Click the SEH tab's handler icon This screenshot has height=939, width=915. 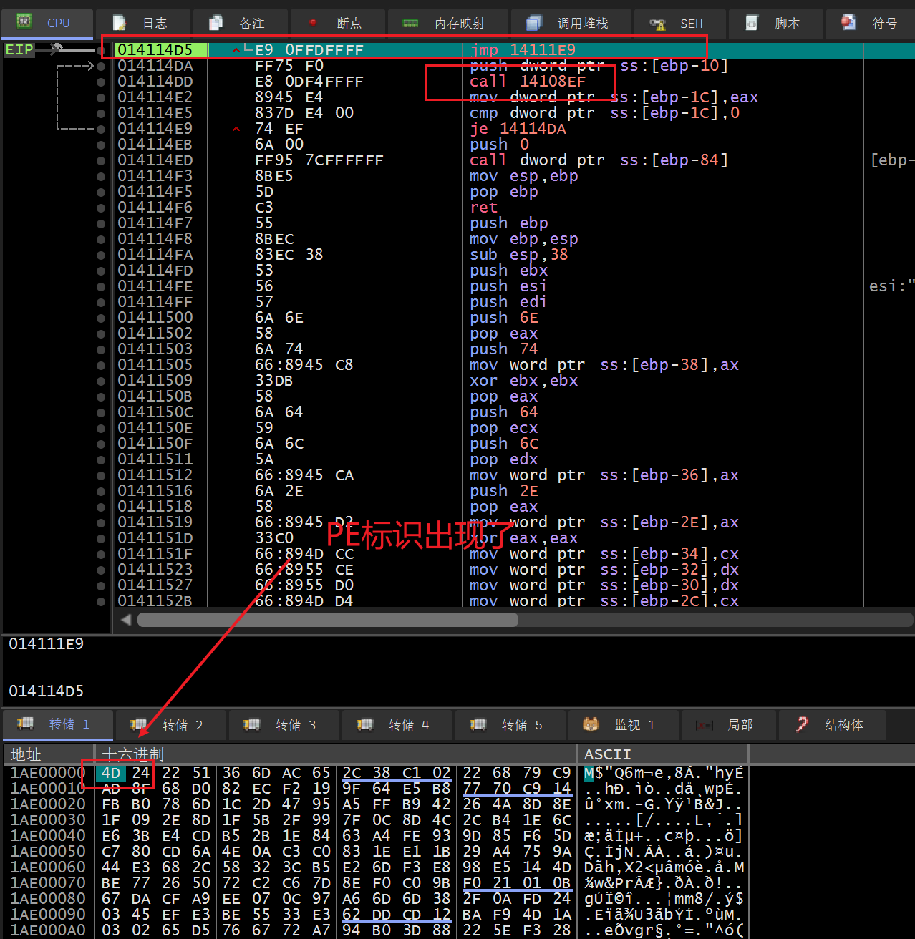657,24
